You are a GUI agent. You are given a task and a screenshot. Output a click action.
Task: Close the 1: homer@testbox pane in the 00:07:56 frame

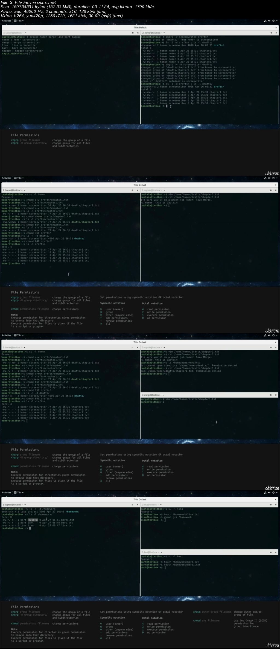click(137, 347)
